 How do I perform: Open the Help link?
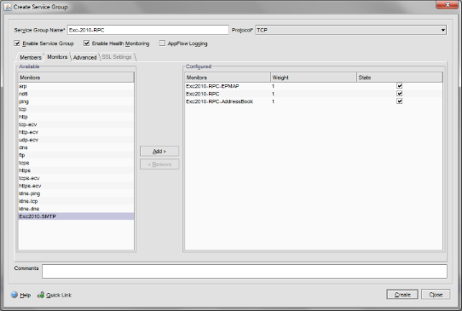tap(26, 295)
